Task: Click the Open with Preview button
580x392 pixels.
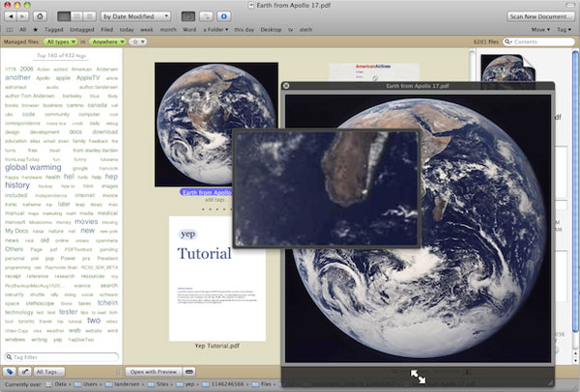Action: pos(152,371)
